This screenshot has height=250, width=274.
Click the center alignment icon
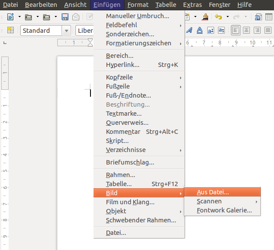[x=246, y=31]
